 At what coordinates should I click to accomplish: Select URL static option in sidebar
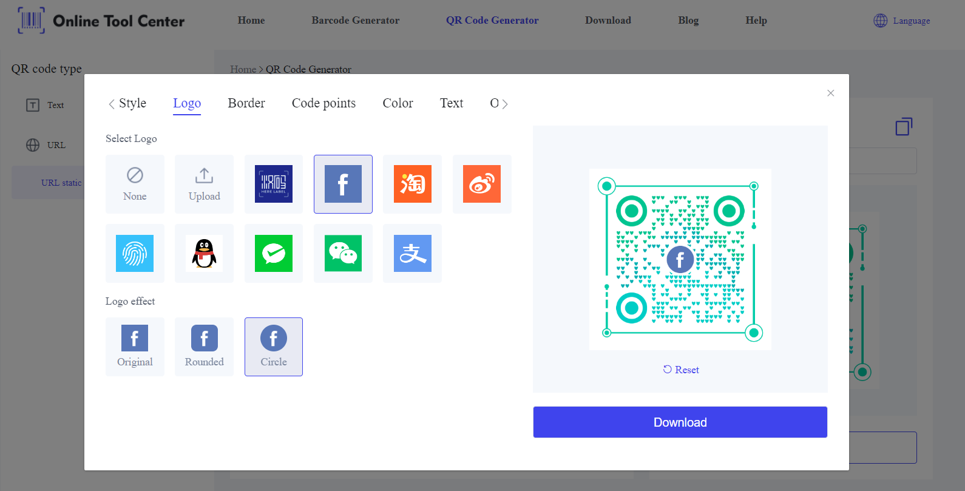click(x=61, y=183)
